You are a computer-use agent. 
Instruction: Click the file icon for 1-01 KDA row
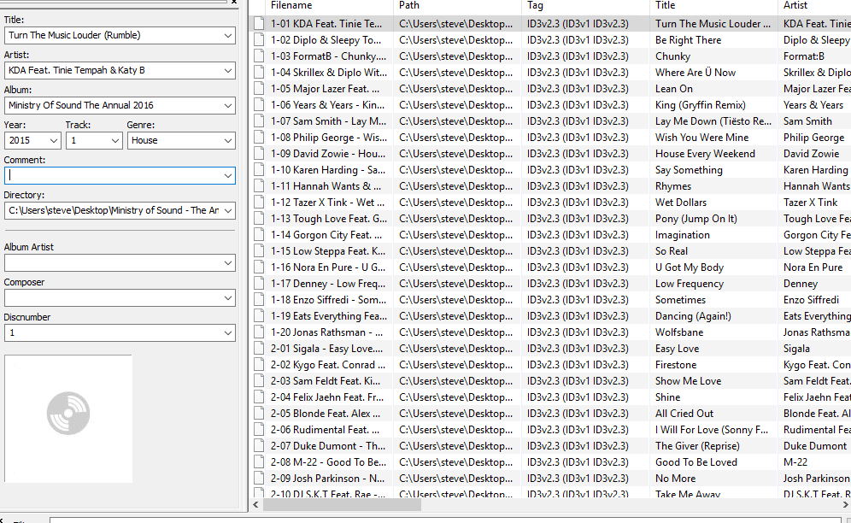pos(260,23)
